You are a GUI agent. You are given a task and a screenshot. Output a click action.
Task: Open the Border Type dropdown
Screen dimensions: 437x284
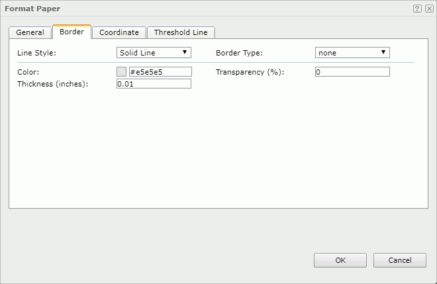tap(352, 53)
